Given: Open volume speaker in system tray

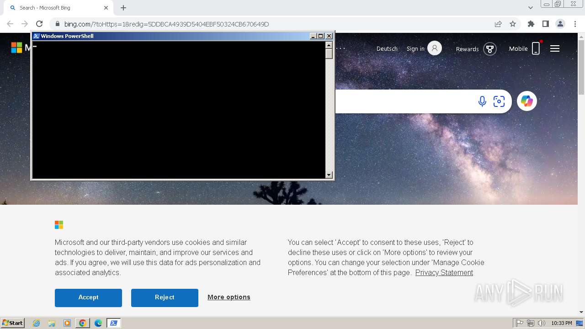Looking at the screenshot, I should [542, 323].
